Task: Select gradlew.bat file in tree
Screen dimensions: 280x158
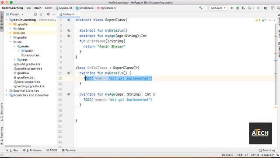Action: [24, 77]
